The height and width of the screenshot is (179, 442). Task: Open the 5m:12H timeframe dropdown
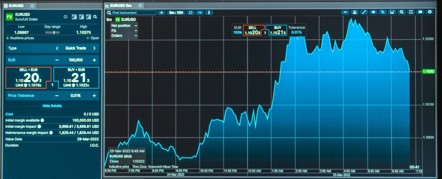pos(176,13)
